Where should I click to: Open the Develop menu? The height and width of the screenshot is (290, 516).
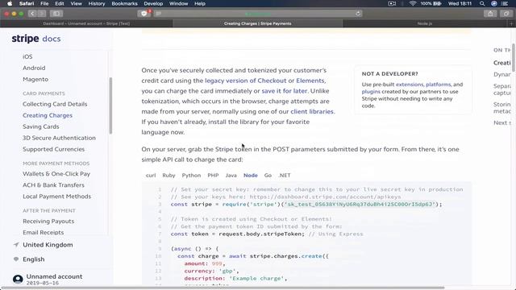click(x=153, y=3)
